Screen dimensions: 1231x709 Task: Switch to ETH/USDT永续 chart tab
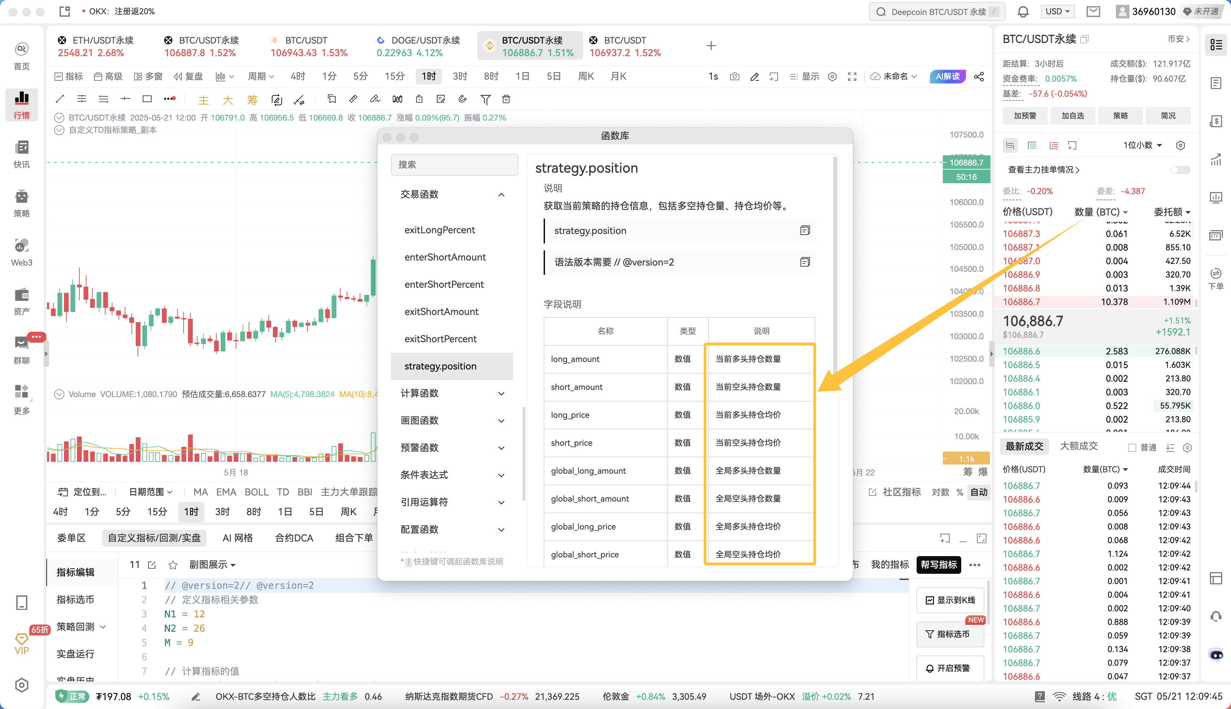(x=96, y=46)
